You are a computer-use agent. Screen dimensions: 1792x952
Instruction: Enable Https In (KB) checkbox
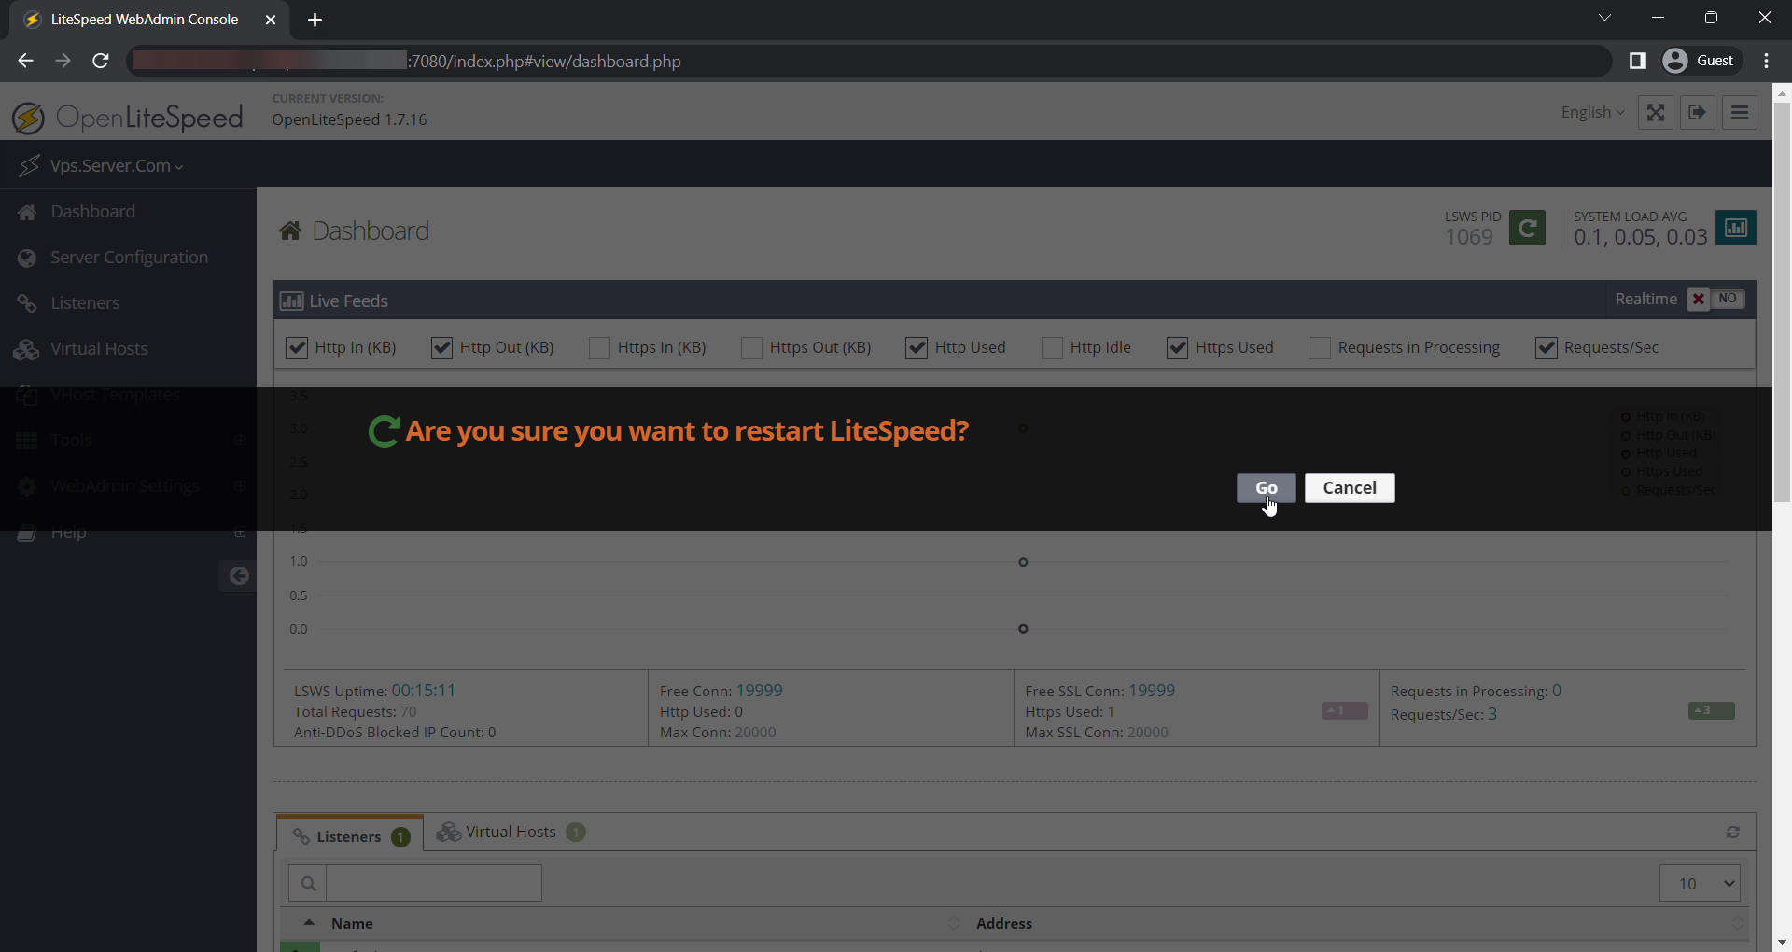click(x=599, y=348)
